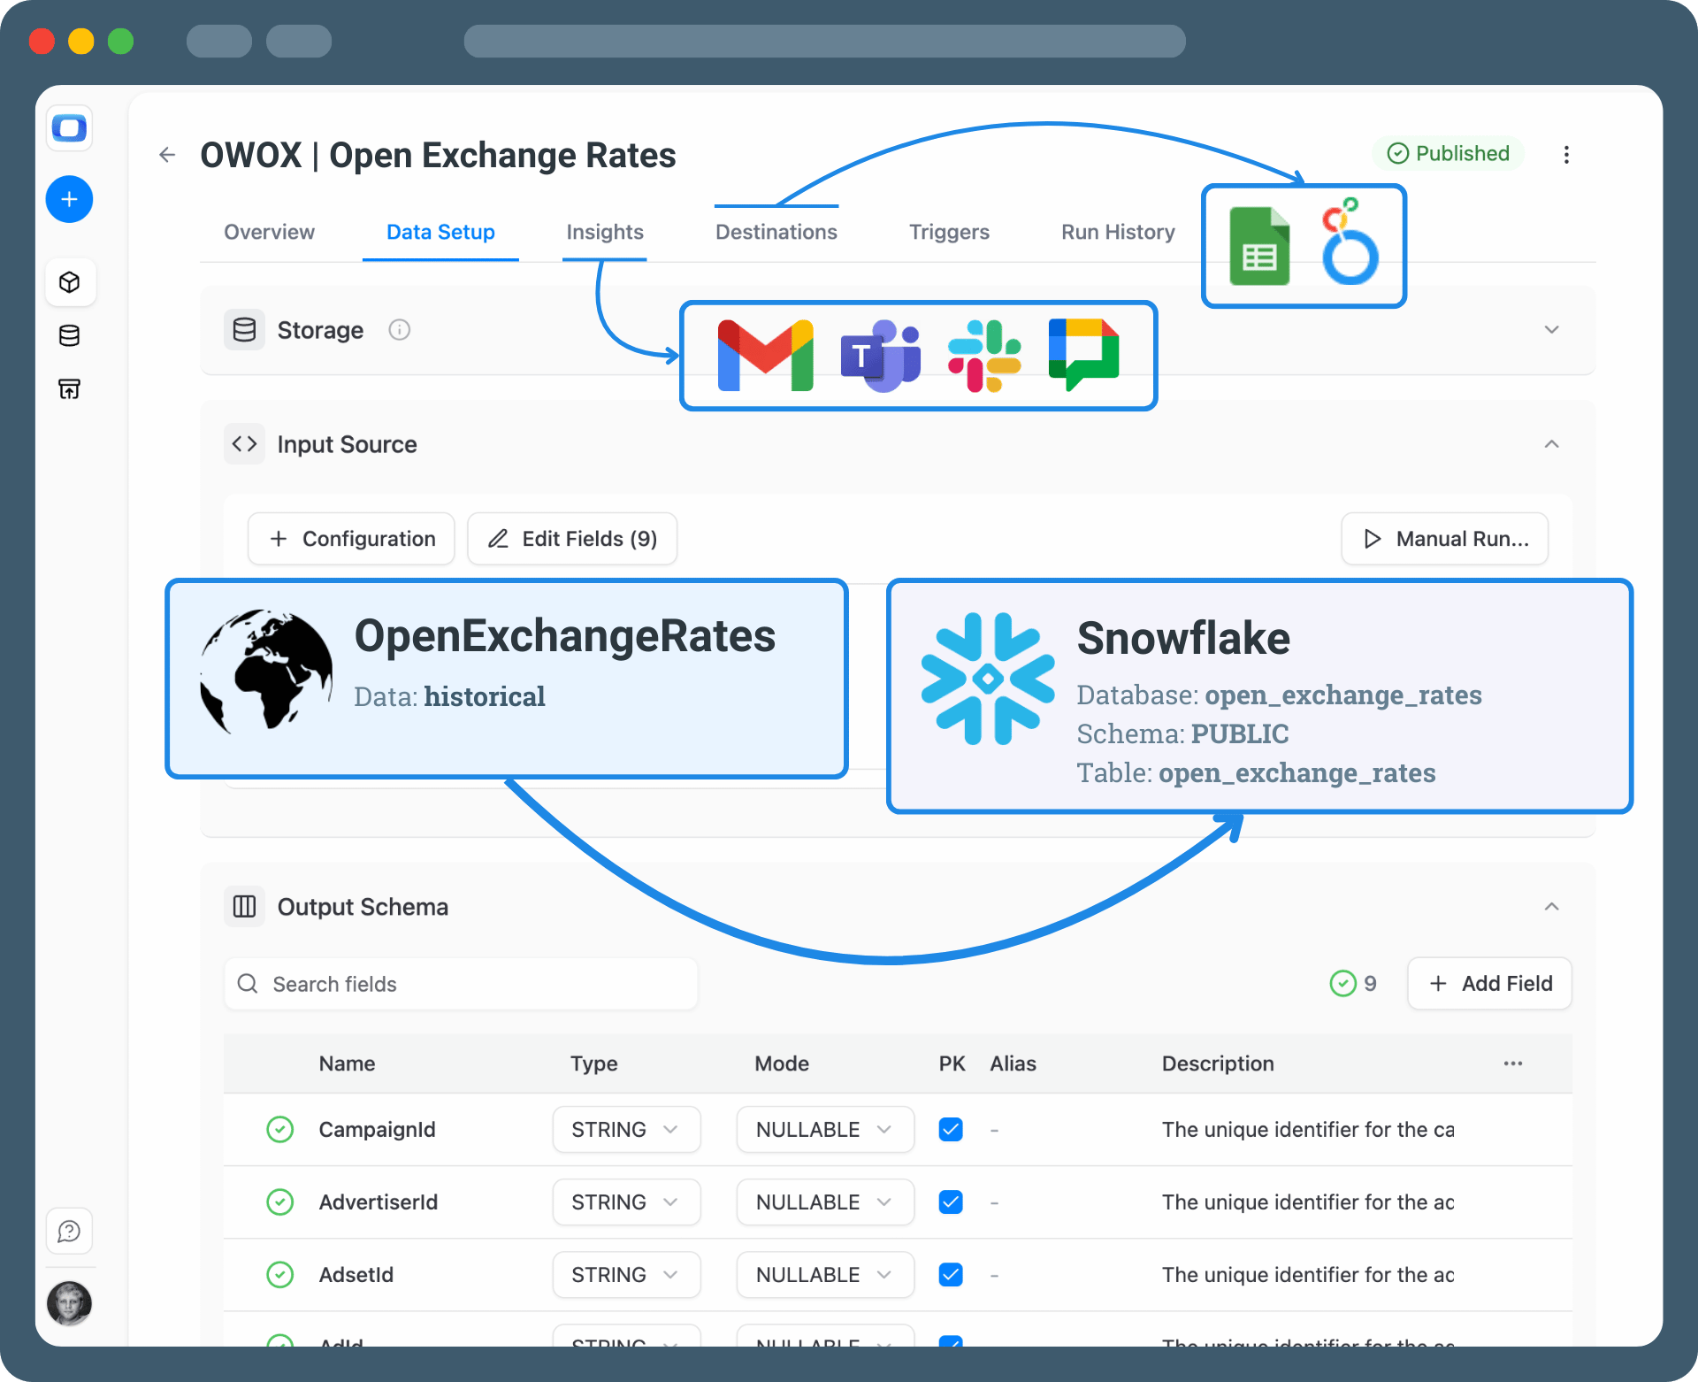
Task: Open the three-dot menu next to Published
Action: coord(1566,155)
